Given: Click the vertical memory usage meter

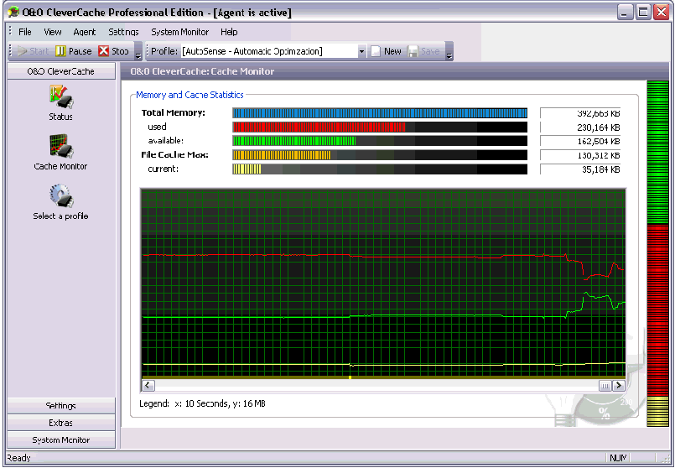Looking at the screenshot, I should click(657, 253).
